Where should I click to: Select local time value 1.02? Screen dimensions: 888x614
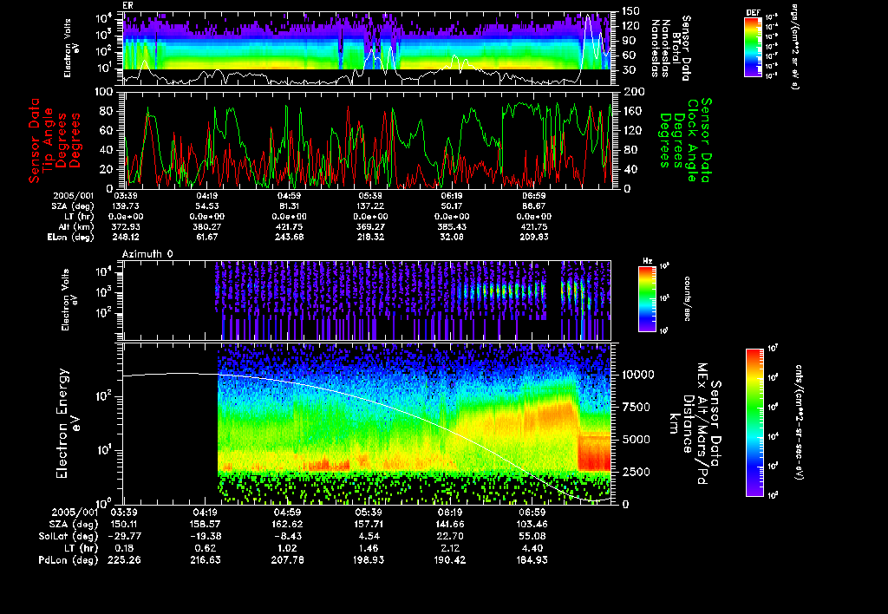[287, 548]
